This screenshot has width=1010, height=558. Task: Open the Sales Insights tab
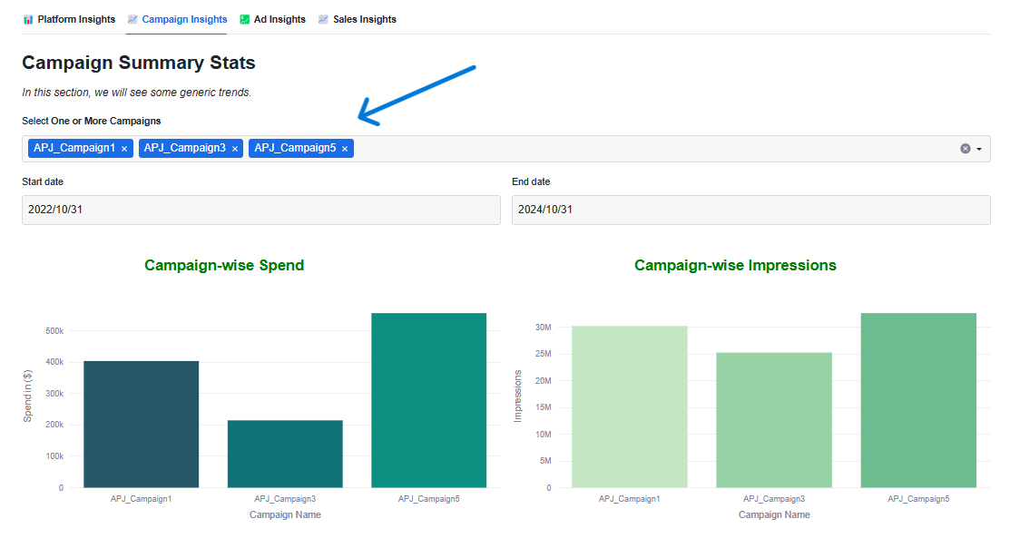(357, 19)
